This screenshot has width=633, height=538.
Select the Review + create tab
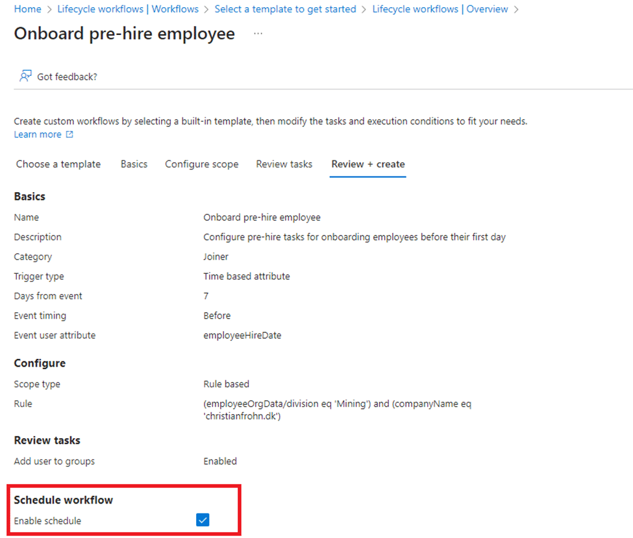point(367,164)
